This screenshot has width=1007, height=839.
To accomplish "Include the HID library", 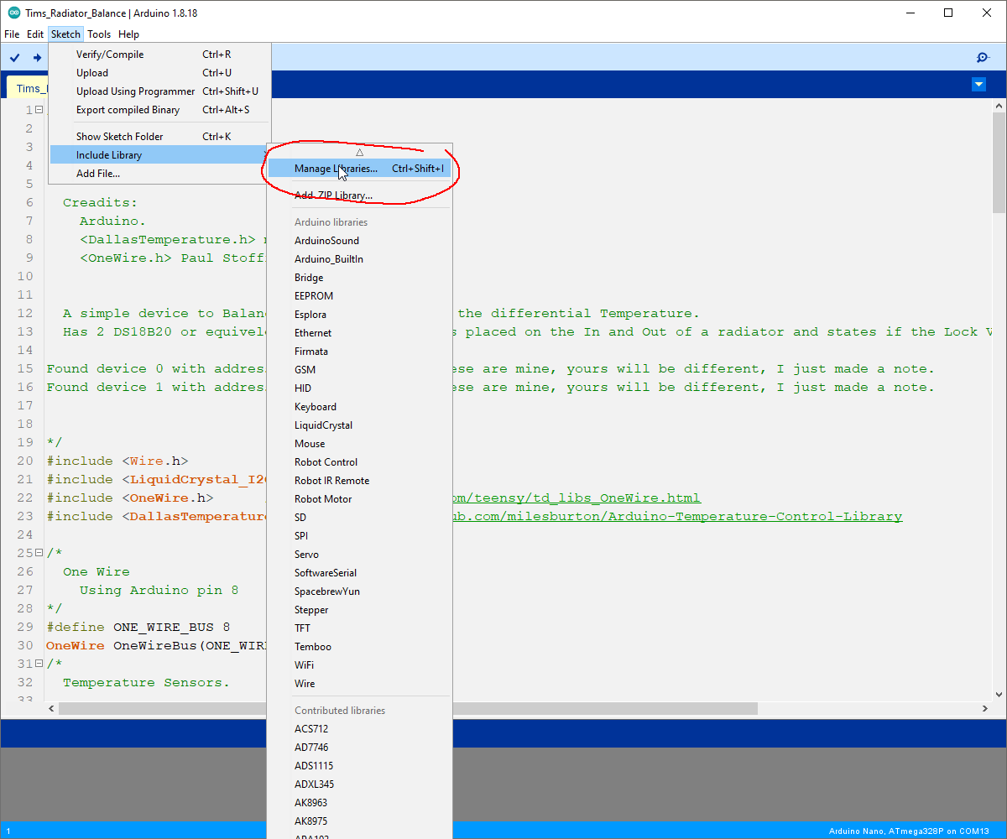I will click(x=359, y=388).
